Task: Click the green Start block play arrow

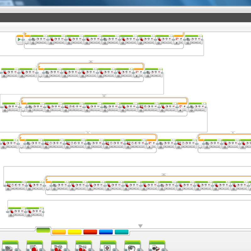Action: point(19,40)
